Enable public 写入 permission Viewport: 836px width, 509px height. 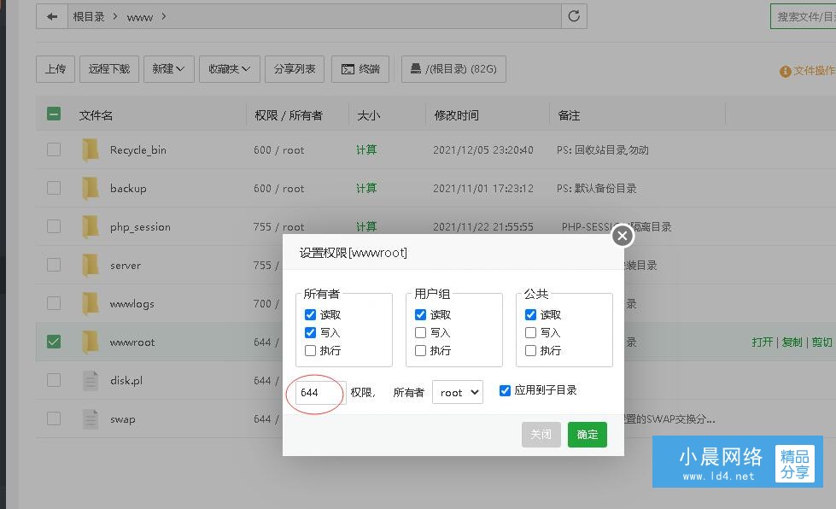pos(530,332)
